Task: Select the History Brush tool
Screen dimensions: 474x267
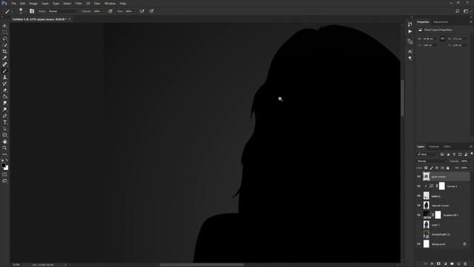Action: (4, 84)
